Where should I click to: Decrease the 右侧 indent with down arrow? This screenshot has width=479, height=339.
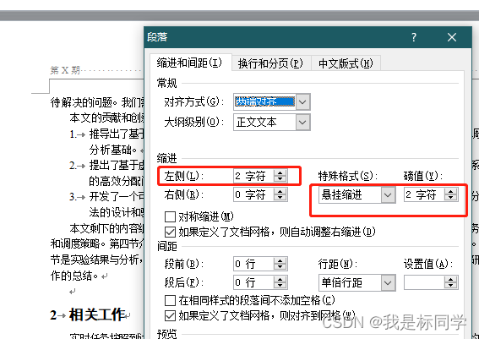[280, 198]
